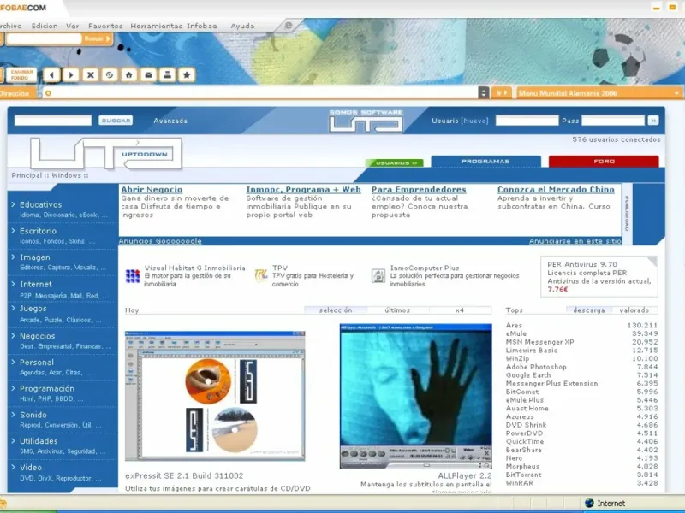Switch to the red FORO tab
Image resolution: width=685 pixels, height=513 pixels.
(x=604, y=161)
